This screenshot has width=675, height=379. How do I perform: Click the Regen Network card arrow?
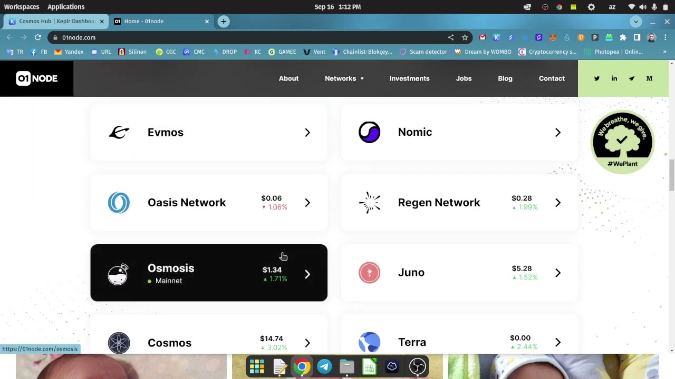click(558, 203)
